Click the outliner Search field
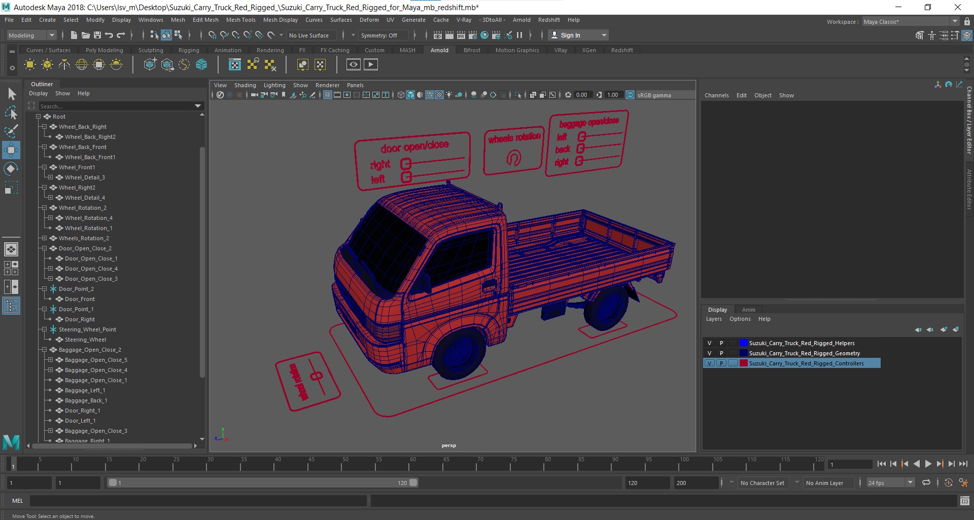Viewport: 974px width, 520px height. 121,106
